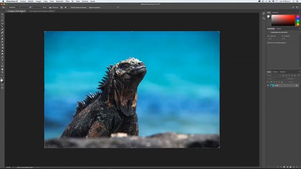This screenshot has width=301, height=169.
Task: Select the Pen tool
Action: (x=2, y=57)
